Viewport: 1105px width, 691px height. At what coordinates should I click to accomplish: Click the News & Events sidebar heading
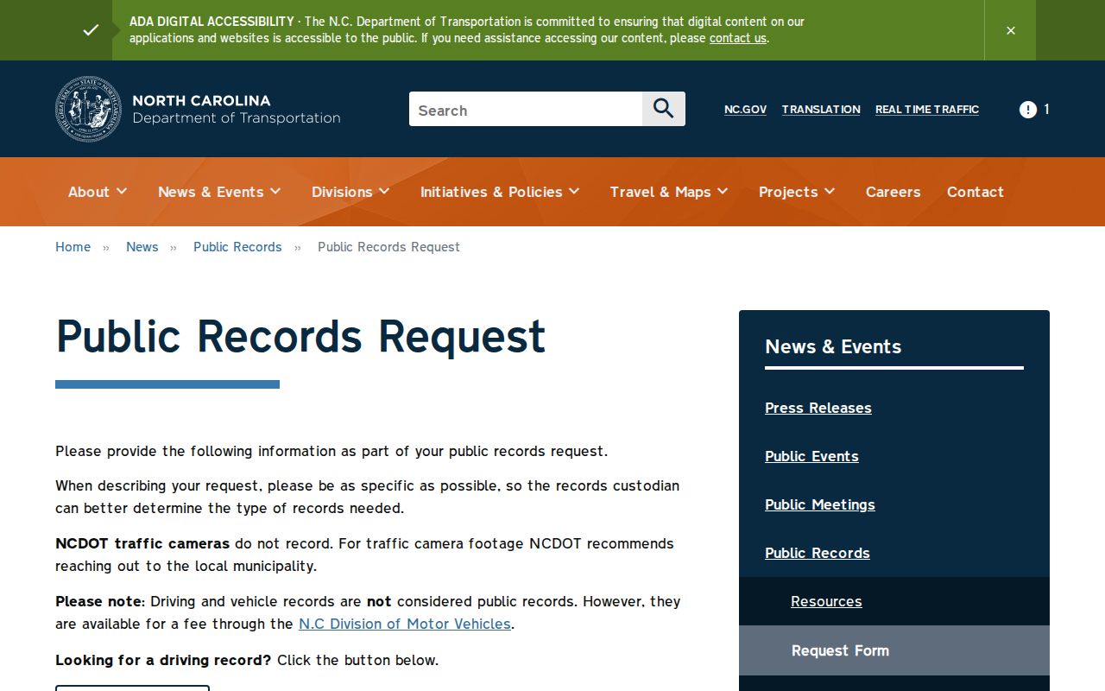pyautogui.click(x=833, y=346)
